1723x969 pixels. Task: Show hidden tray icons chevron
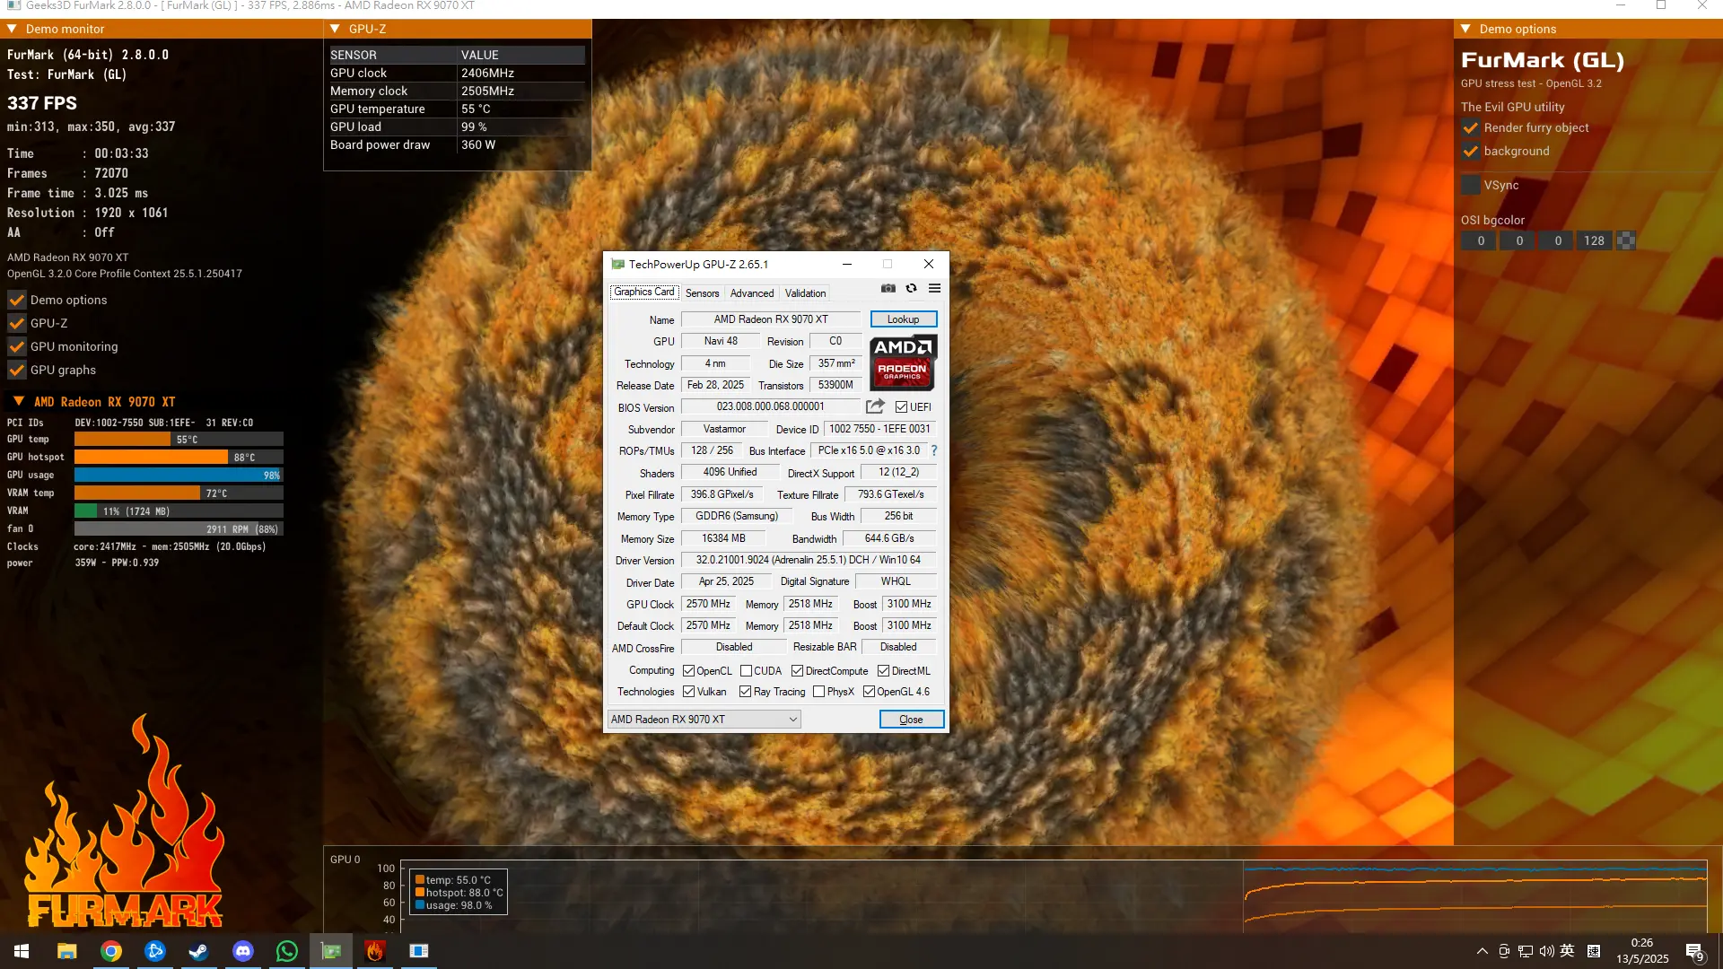1482,951
